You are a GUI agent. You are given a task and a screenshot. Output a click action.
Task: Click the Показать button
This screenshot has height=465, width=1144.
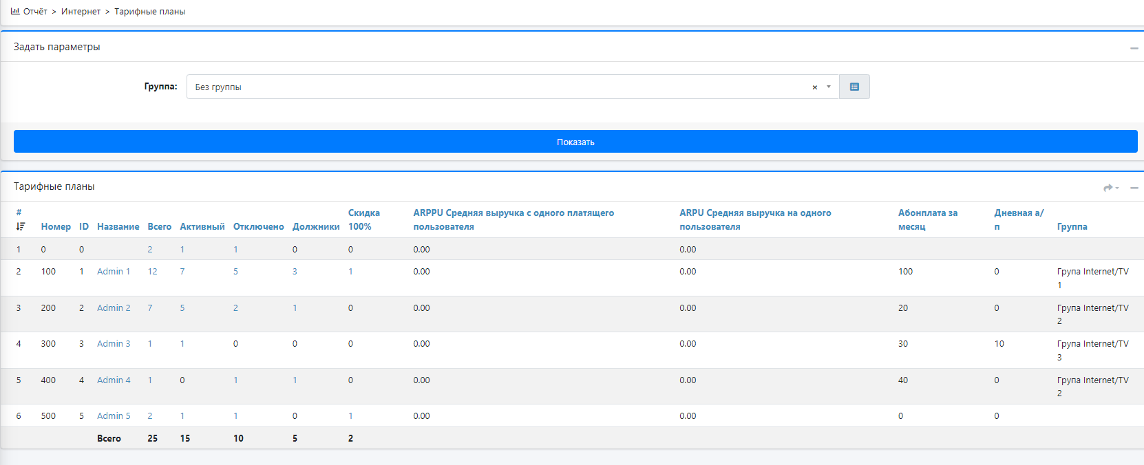point(575,142)
